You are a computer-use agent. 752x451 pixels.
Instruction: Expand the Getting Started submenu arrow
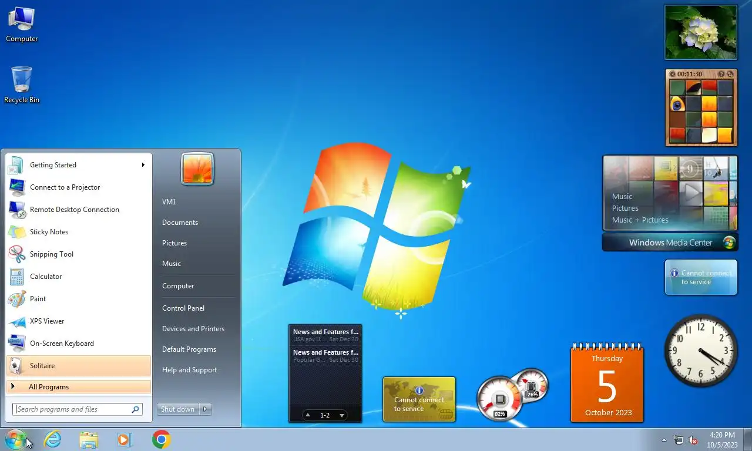point(143,165)
